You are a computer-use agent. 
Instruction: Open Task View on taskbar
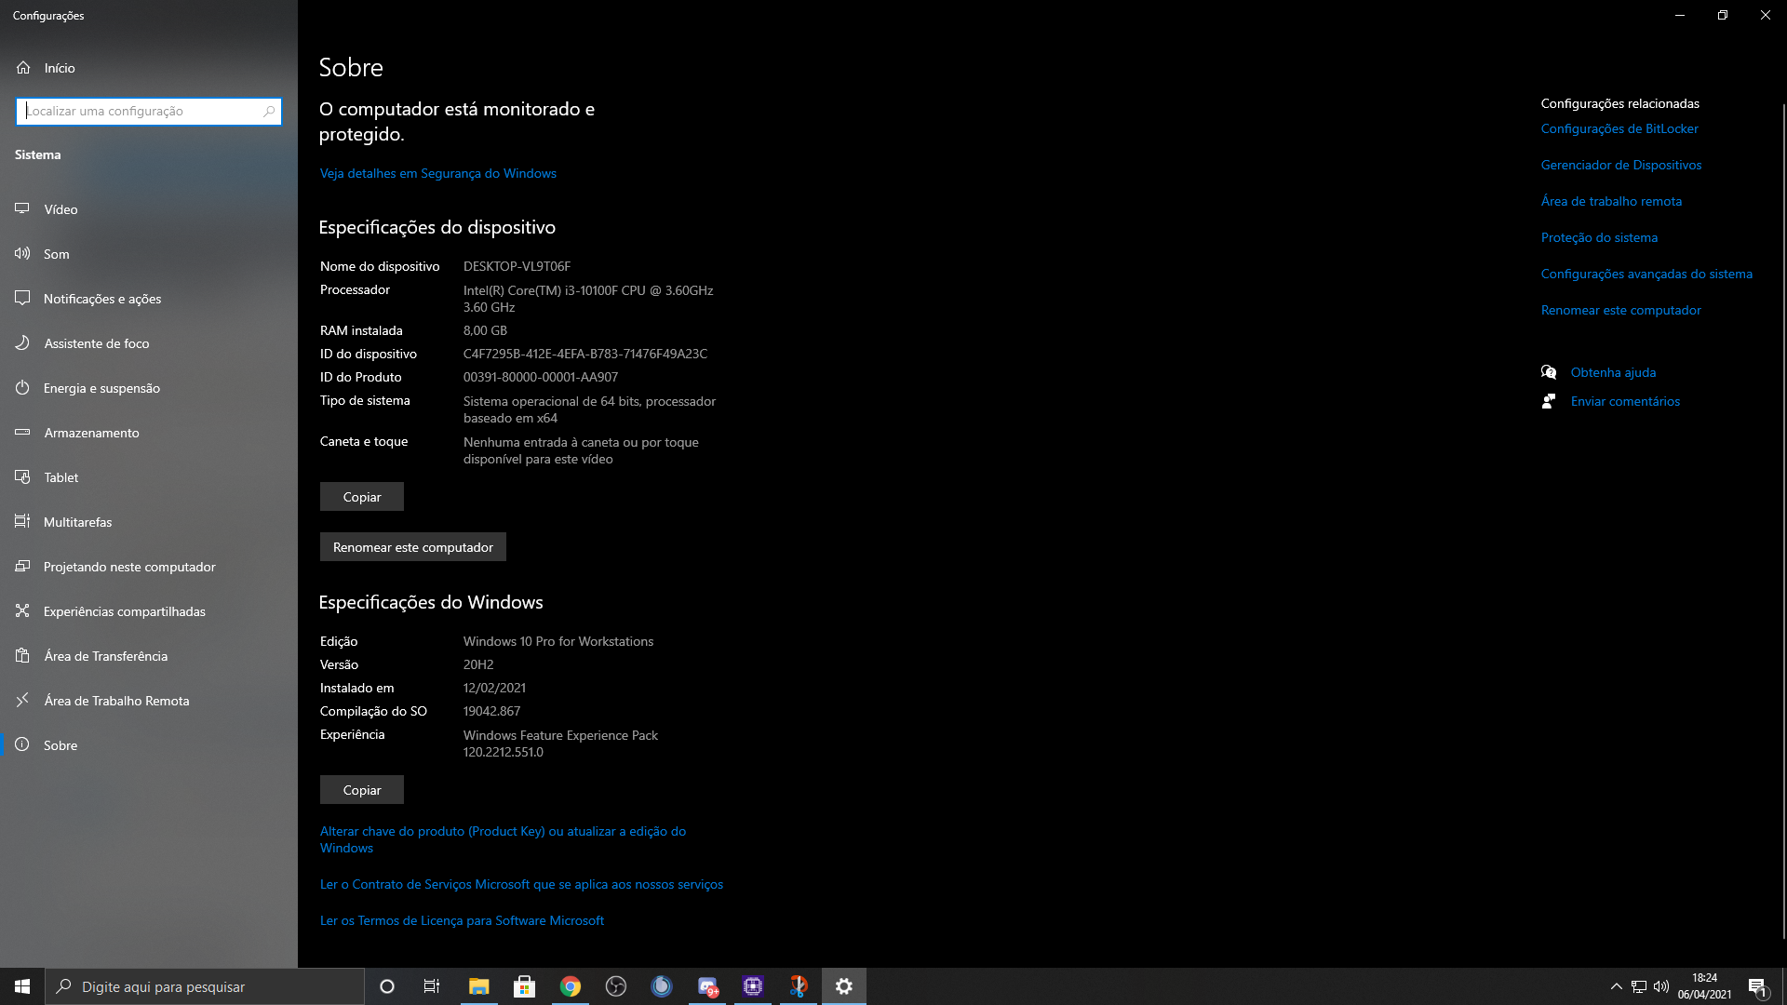click(432, 986)
